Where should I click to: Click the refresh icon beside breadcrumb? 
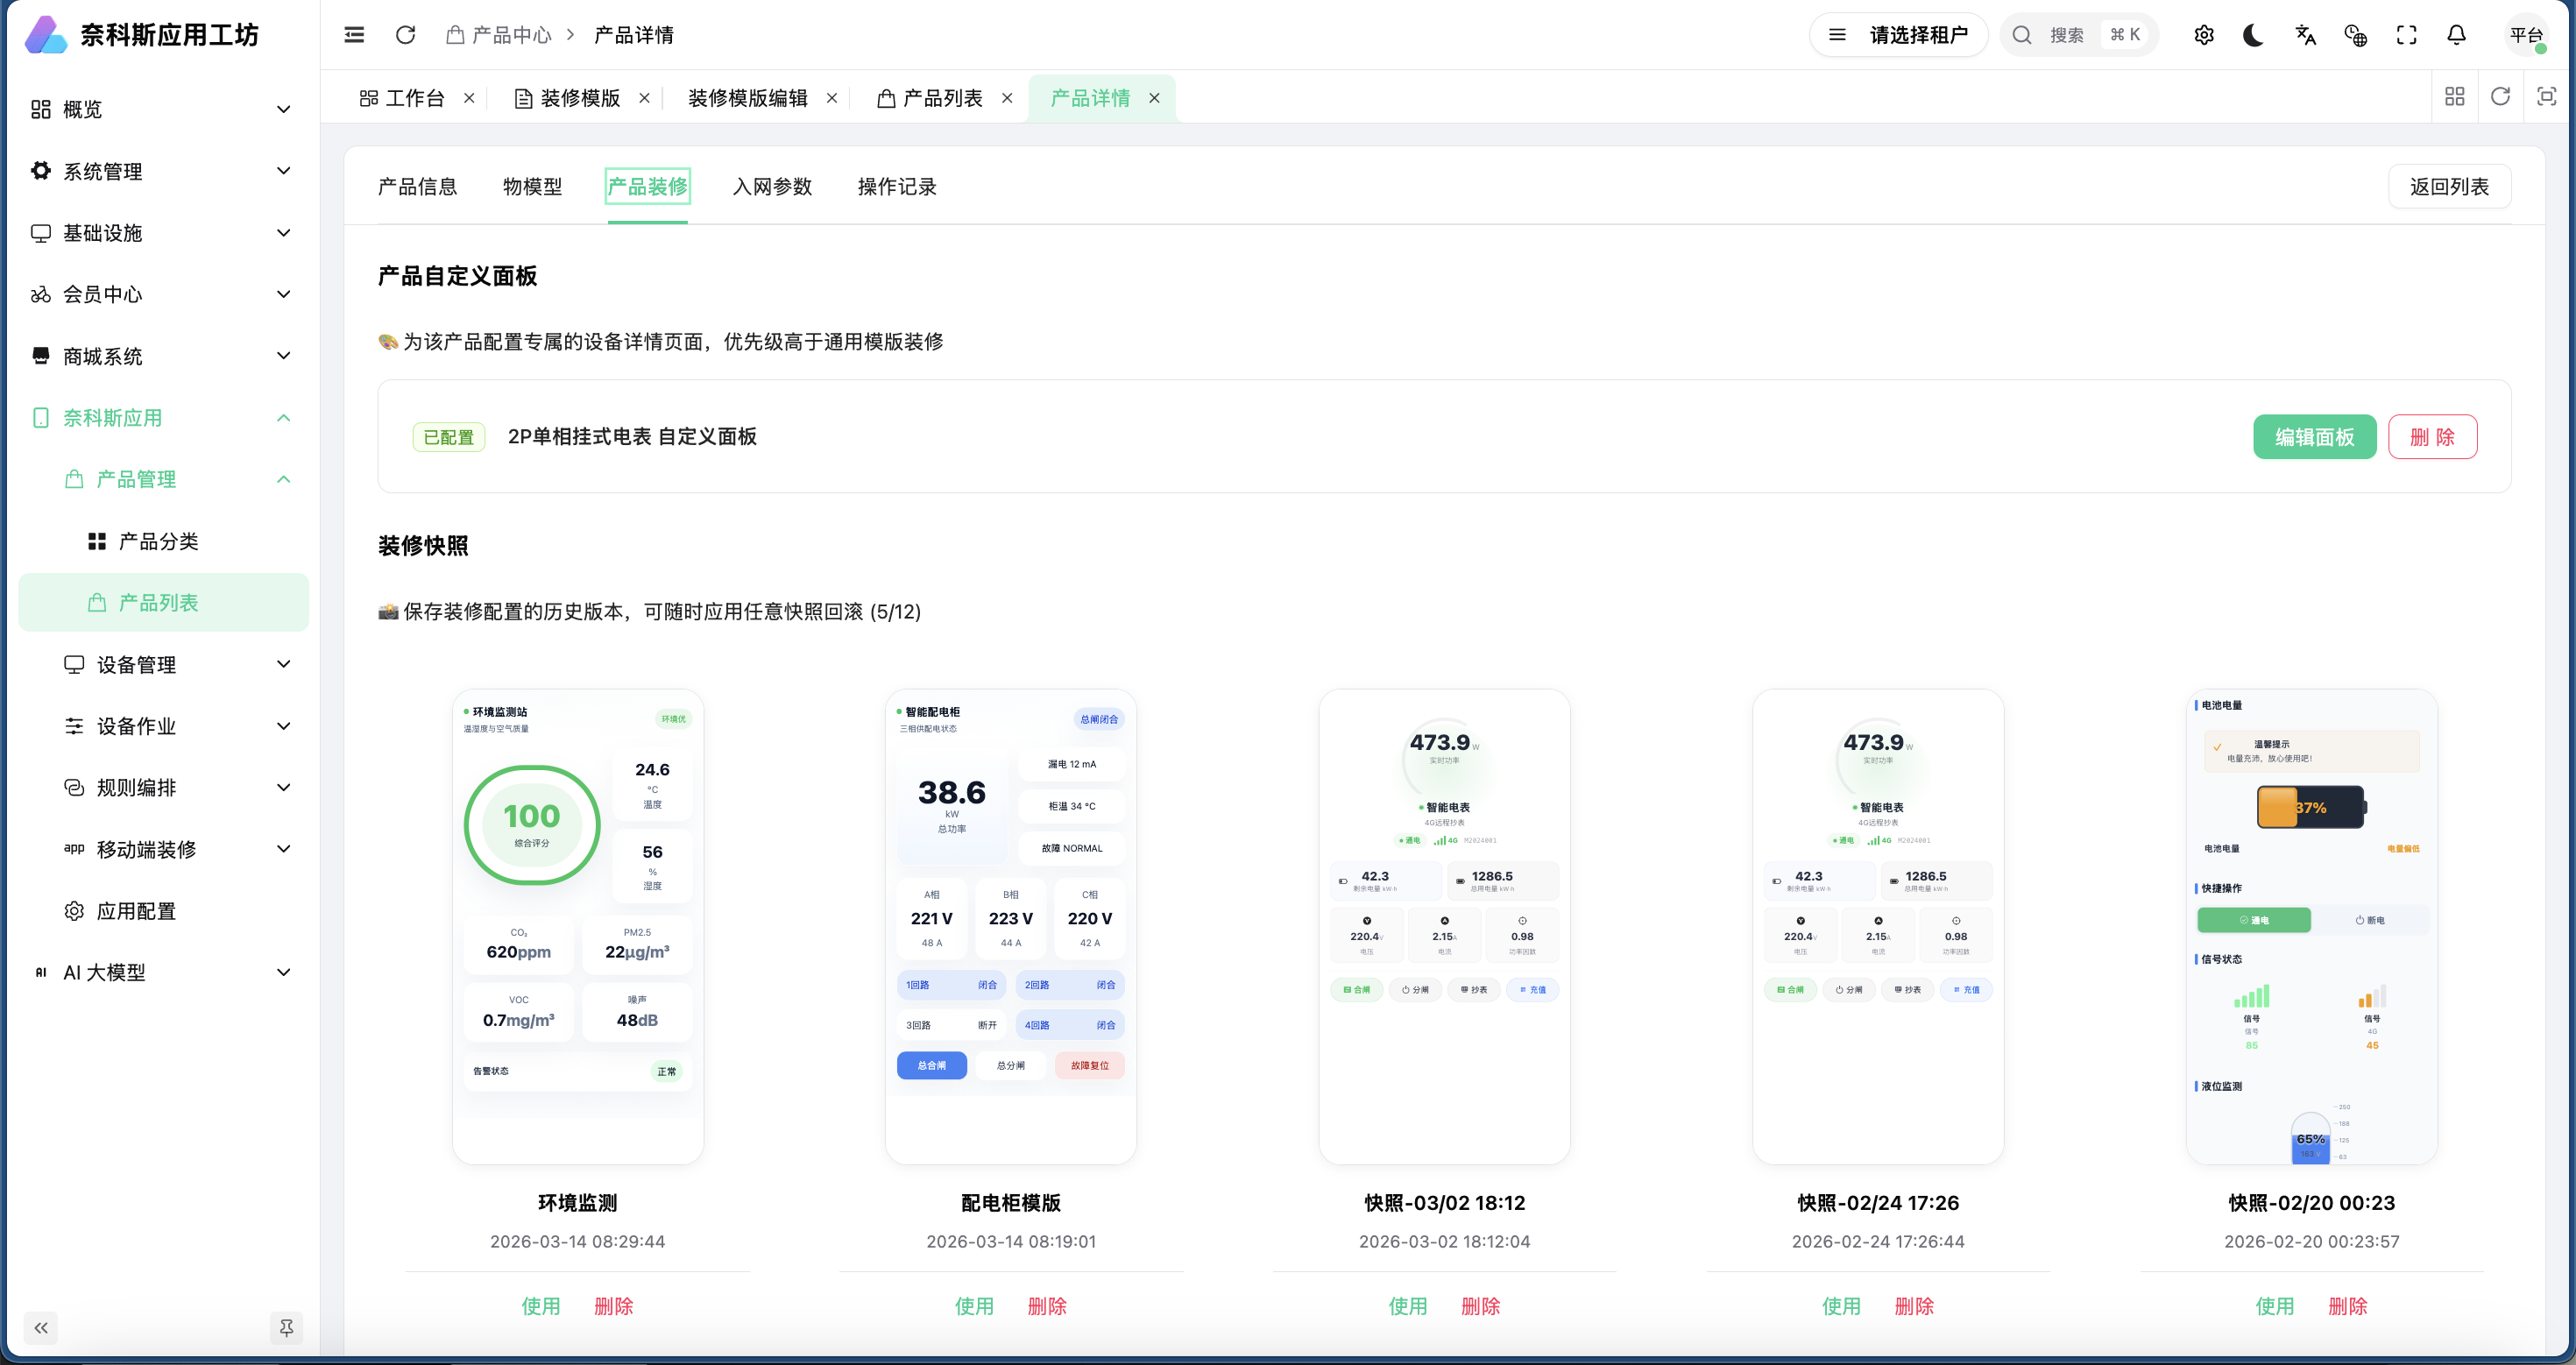point(405,35)
